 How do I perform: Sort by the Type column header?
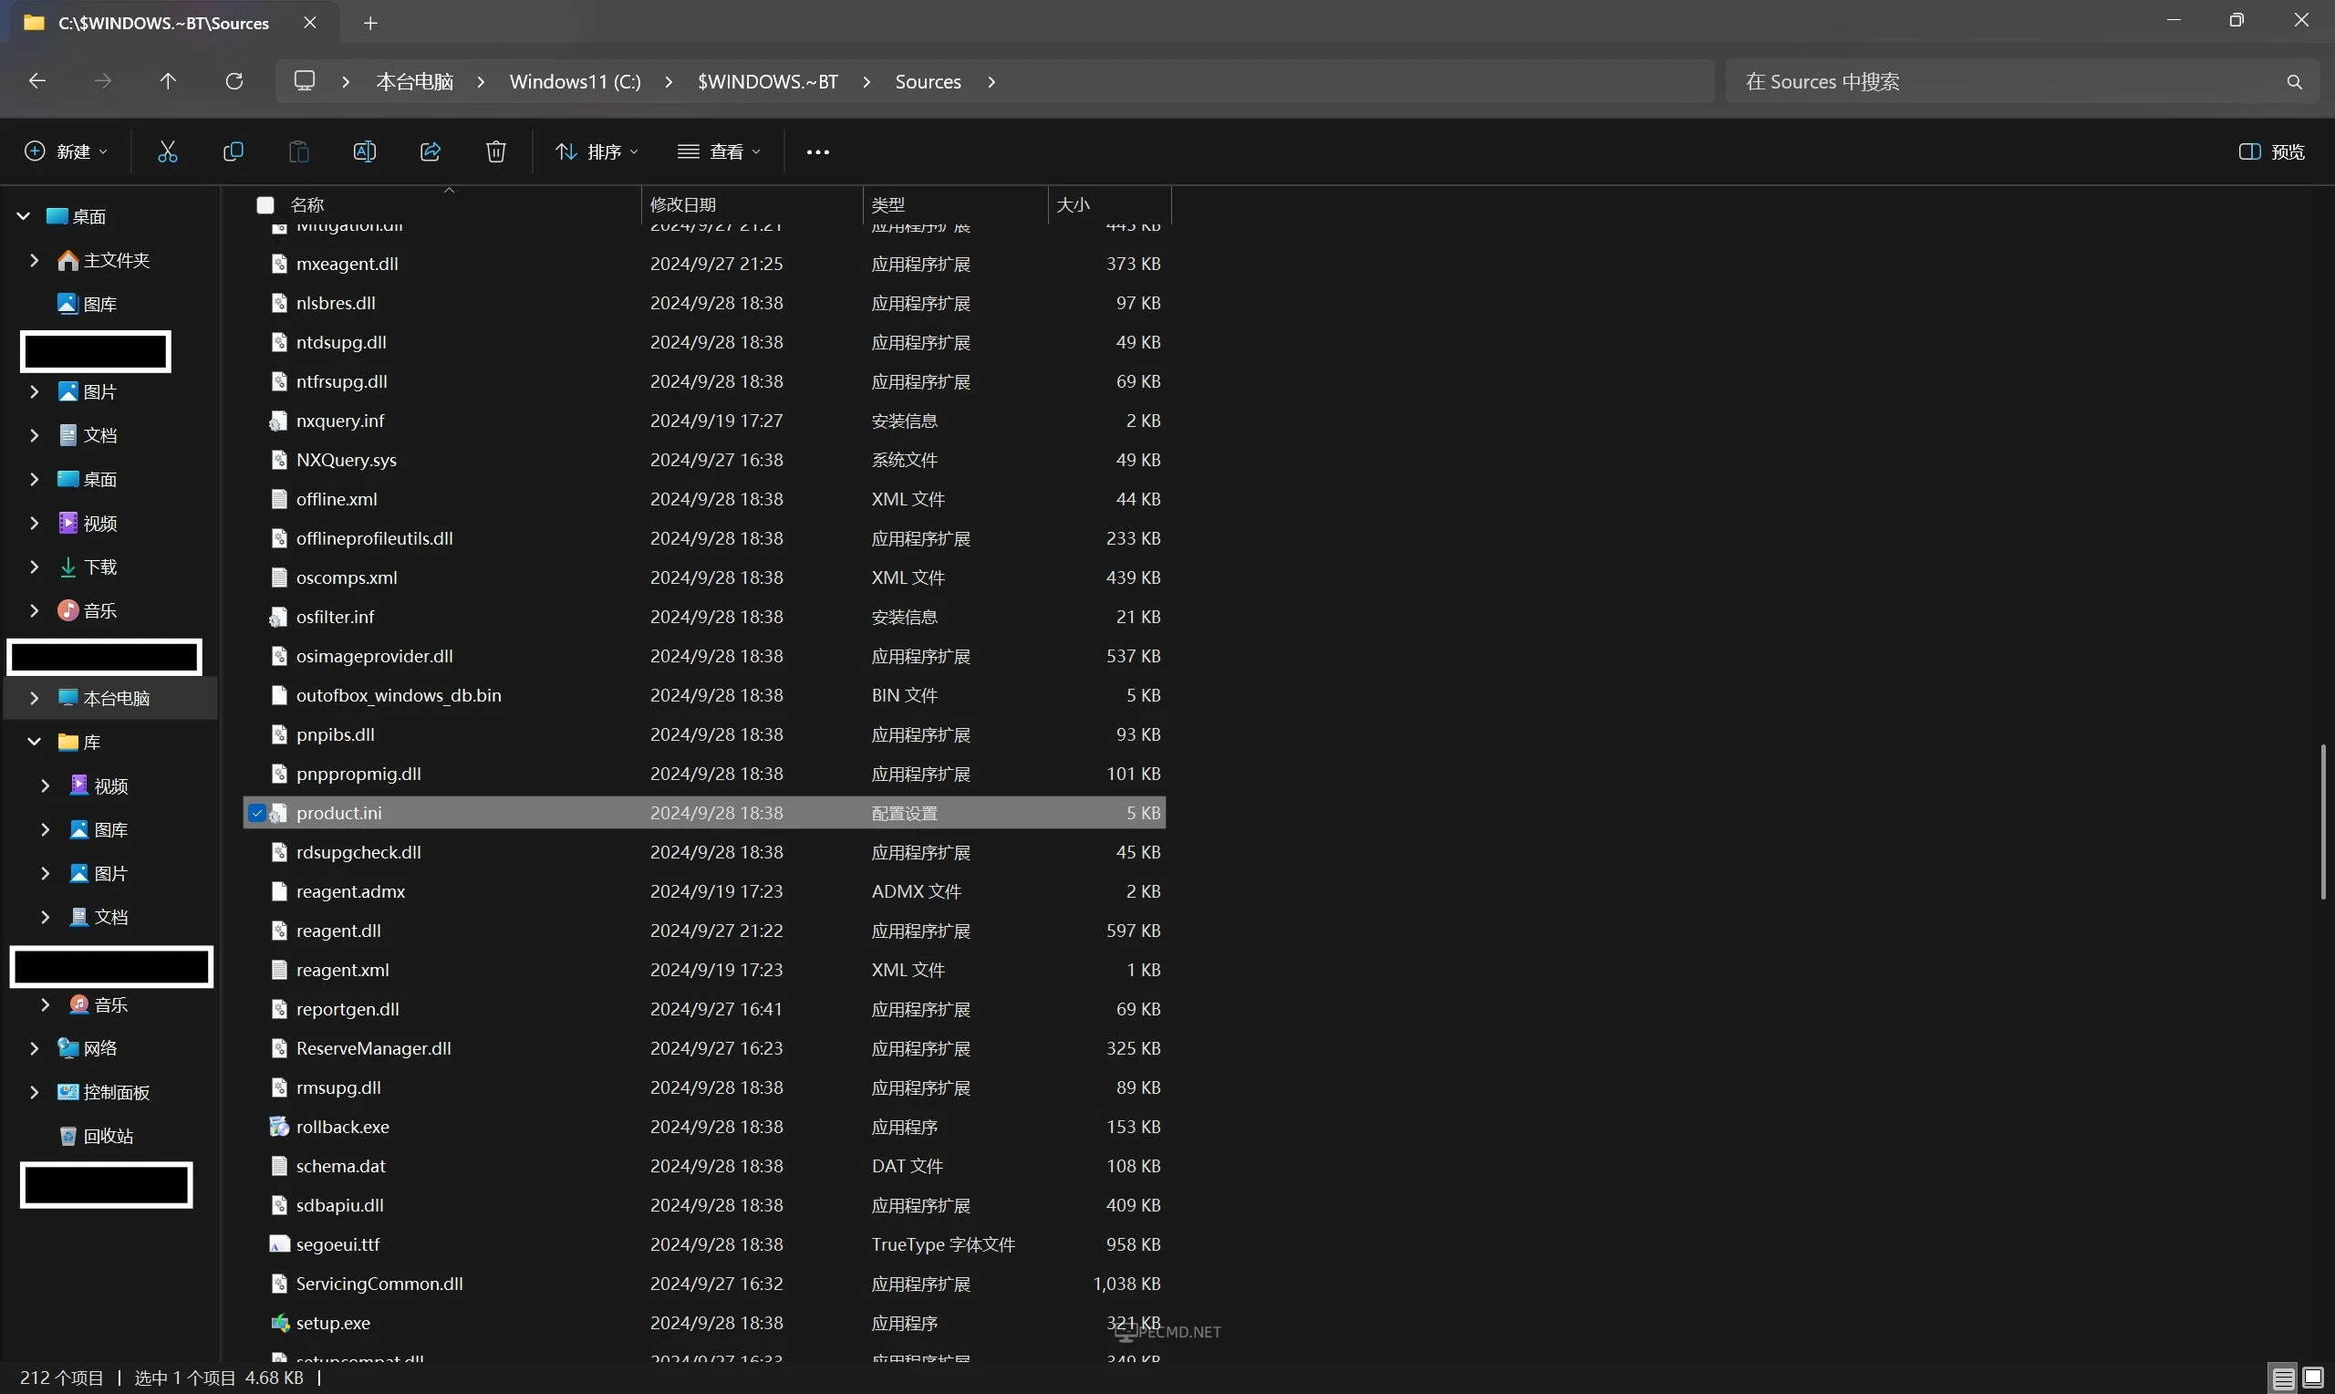coord(888,204)
